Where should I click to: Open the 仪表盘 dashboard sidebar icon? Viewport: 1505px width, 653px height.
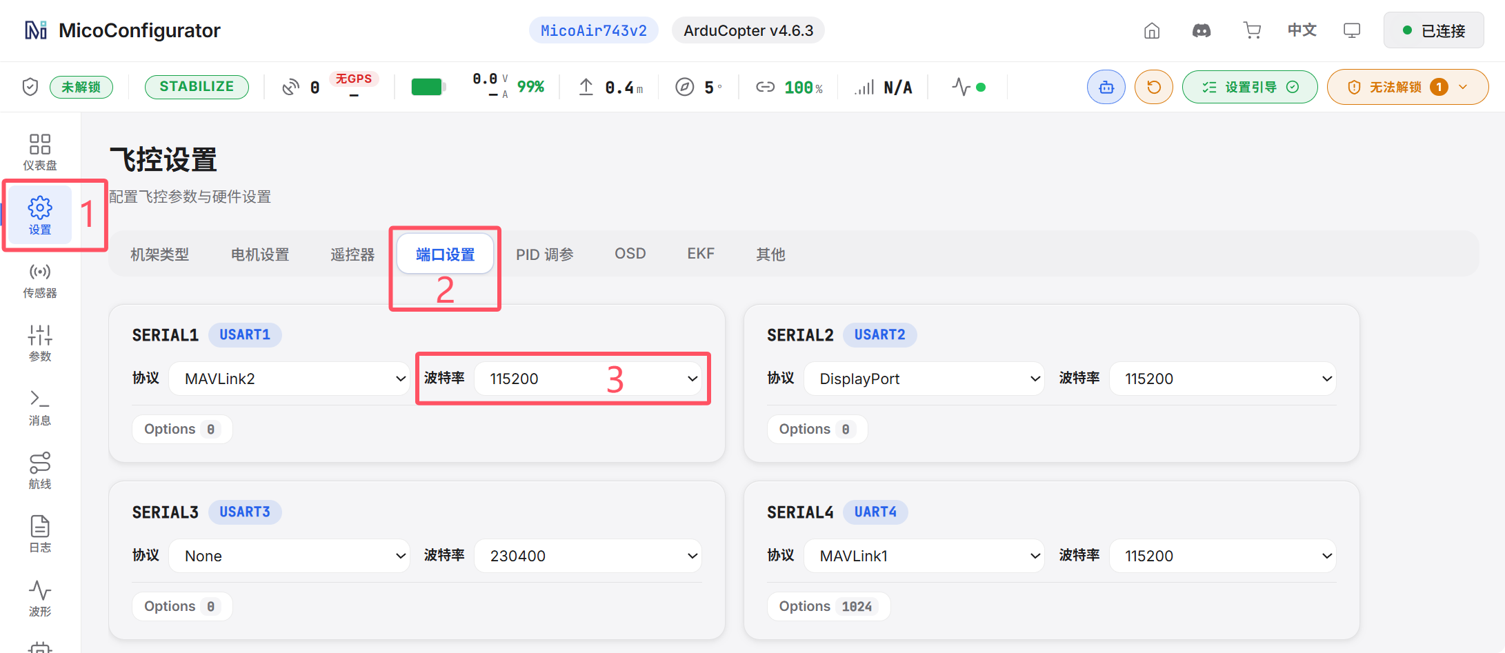click(x=40, y=152)
